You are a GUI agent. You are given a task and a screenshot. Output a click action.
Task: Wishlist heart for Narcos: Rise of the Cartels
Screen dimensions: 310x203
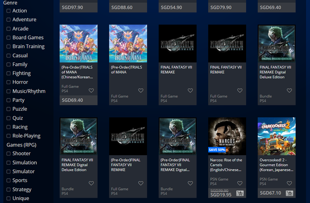(x=240, y=183)
